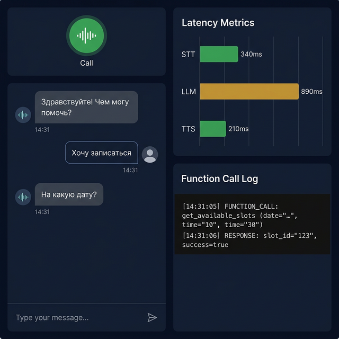
Task: Click the assistant avatar beside the greeting message
Action: tap(23, 115)
